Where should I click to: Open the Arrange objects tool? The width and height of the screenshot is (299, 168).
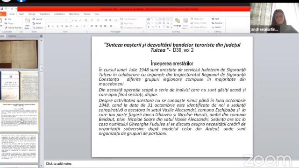tap(177, 23)
